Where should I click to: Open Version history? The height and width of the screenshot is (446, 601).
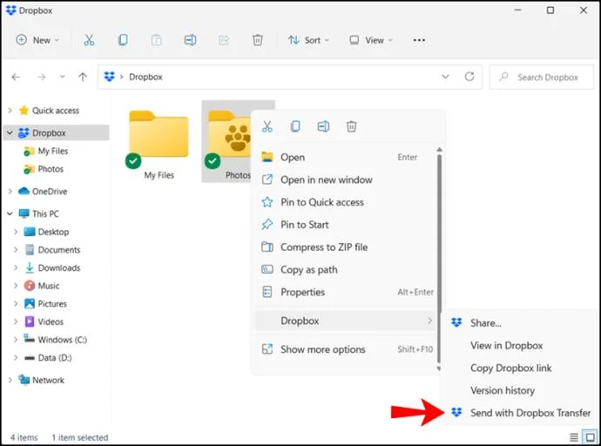520,390
